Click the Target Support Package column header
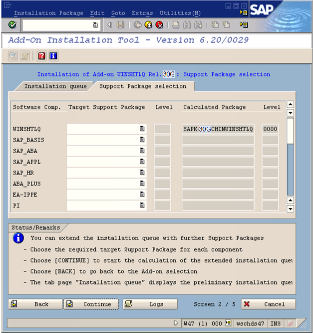 coord(106,107)
